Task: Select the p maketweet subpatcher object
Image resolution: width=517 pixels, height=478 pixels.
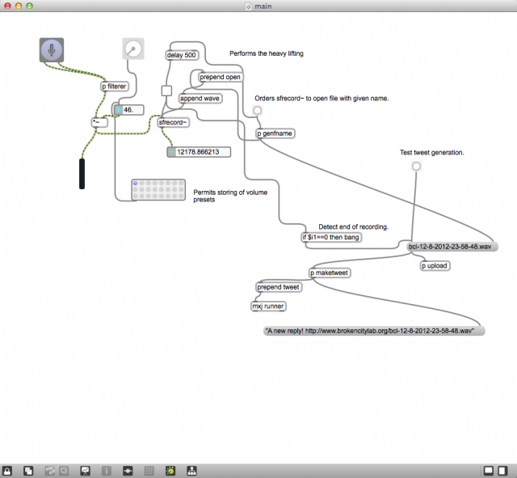Action: [x=330, y=273]
